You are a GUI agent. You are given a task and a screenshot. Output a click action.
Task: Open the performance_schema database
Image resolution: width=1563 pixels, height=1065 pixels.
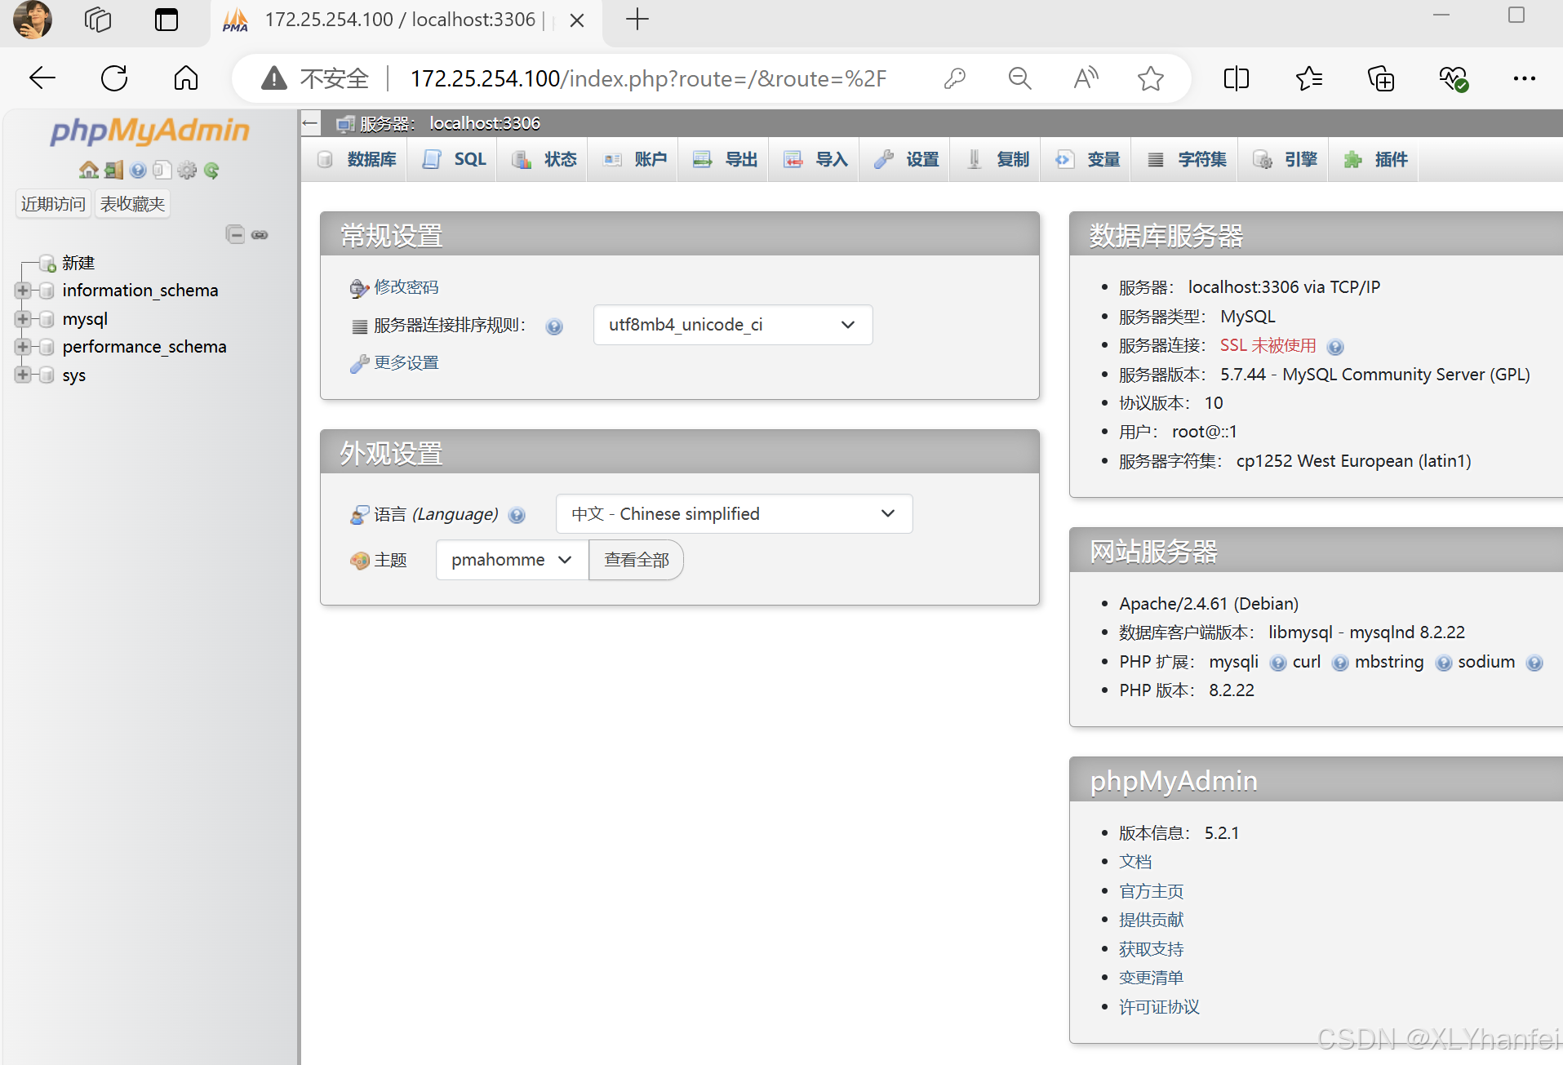click(144, 347)
